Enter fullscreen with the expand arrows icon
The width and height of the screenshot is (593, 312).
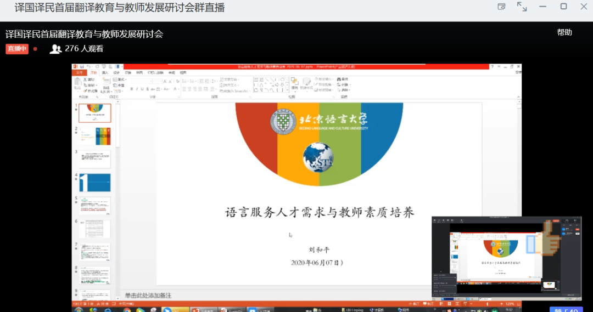point(522,7)
